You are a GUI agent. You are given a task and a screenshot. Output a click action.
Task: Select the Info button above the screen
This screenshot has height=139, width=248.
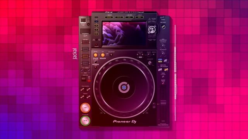click(129, 17)
